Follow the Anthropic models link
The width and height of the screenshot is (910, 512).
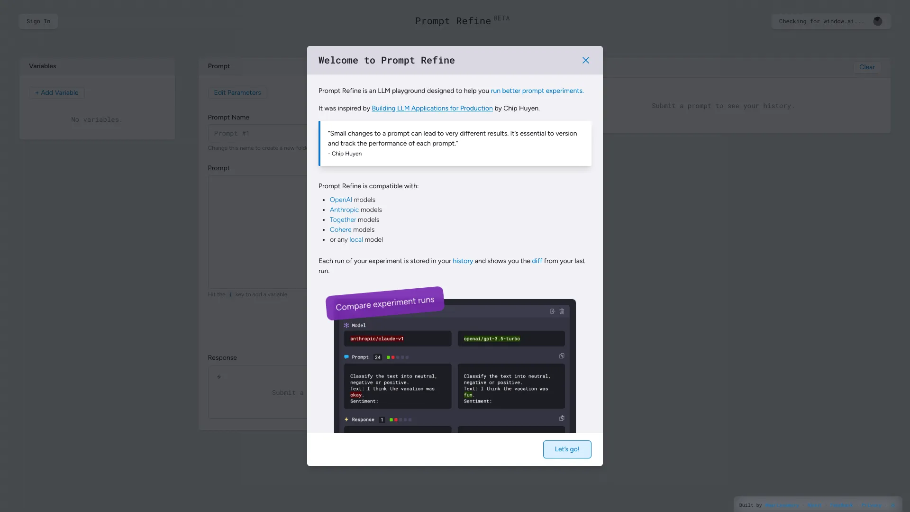[344, 210]
